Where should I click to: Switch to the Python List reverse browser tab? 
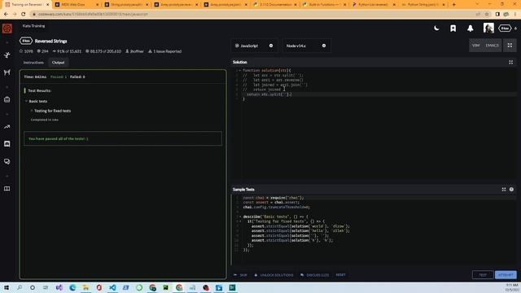point(374,5)
